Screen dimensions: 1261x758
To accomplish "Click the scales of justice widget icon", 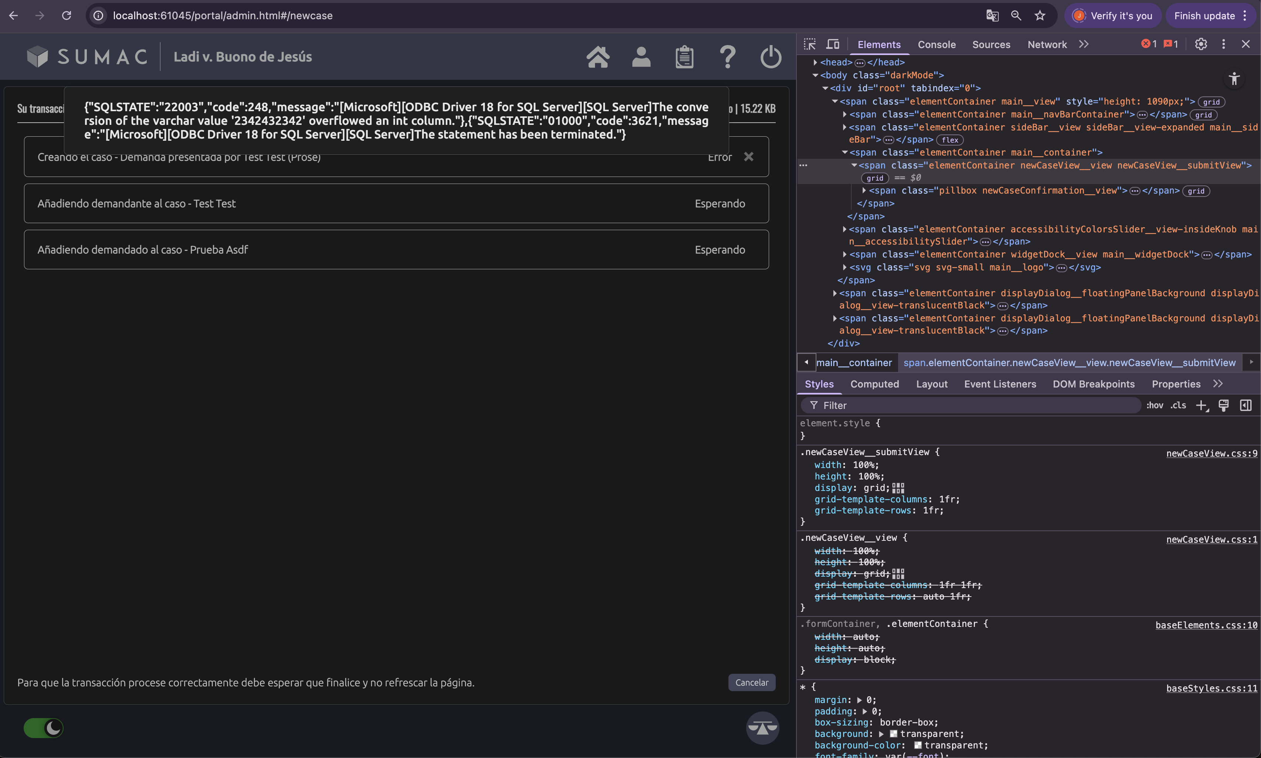I will click(762, 727).
